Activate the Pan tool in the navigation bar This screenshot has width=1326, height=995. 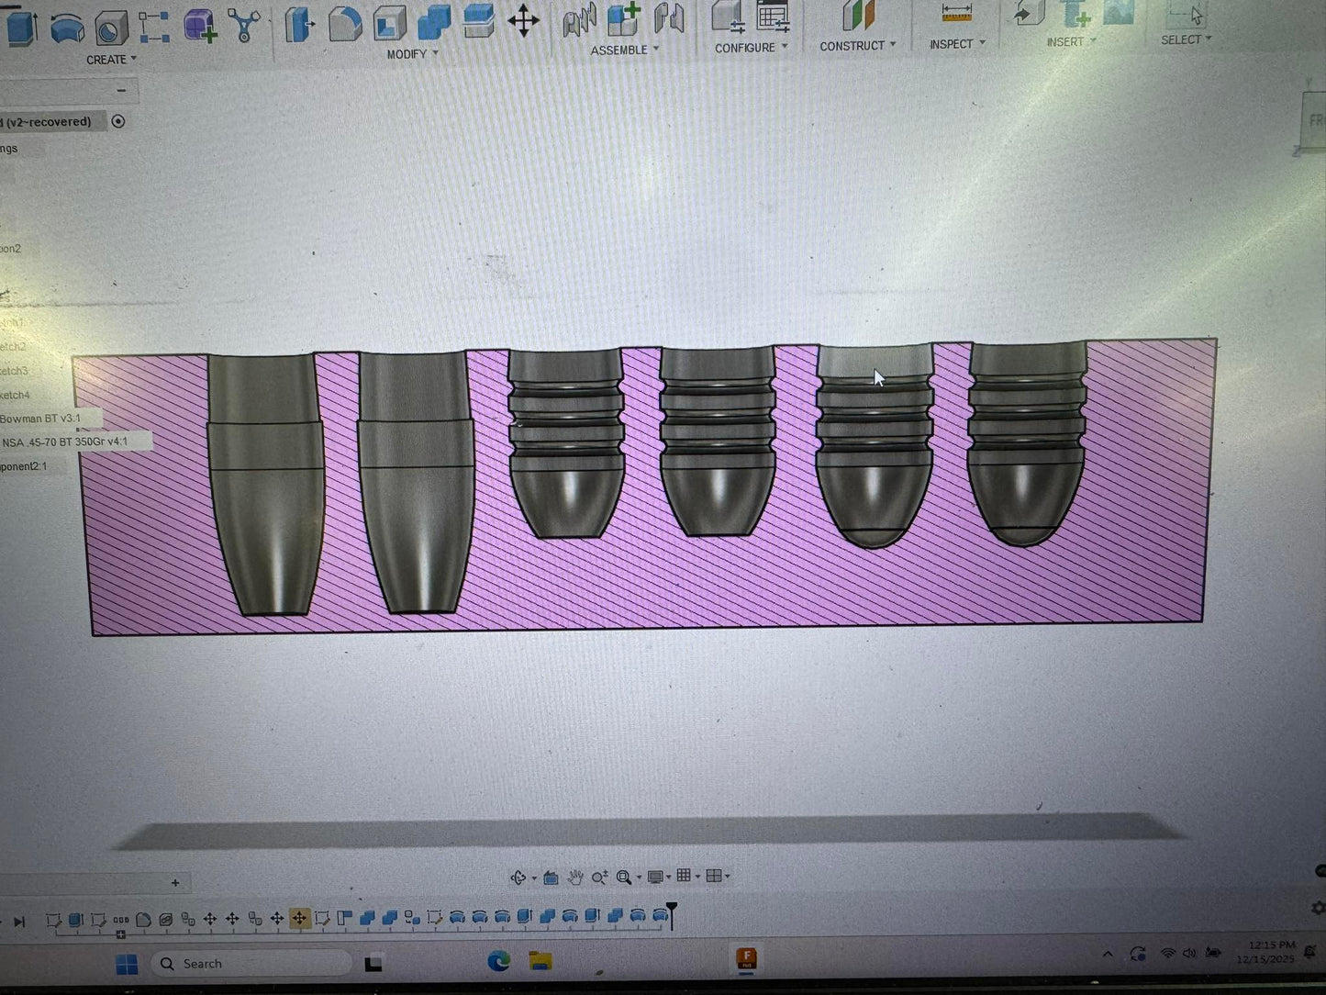[x=576, y=877]
